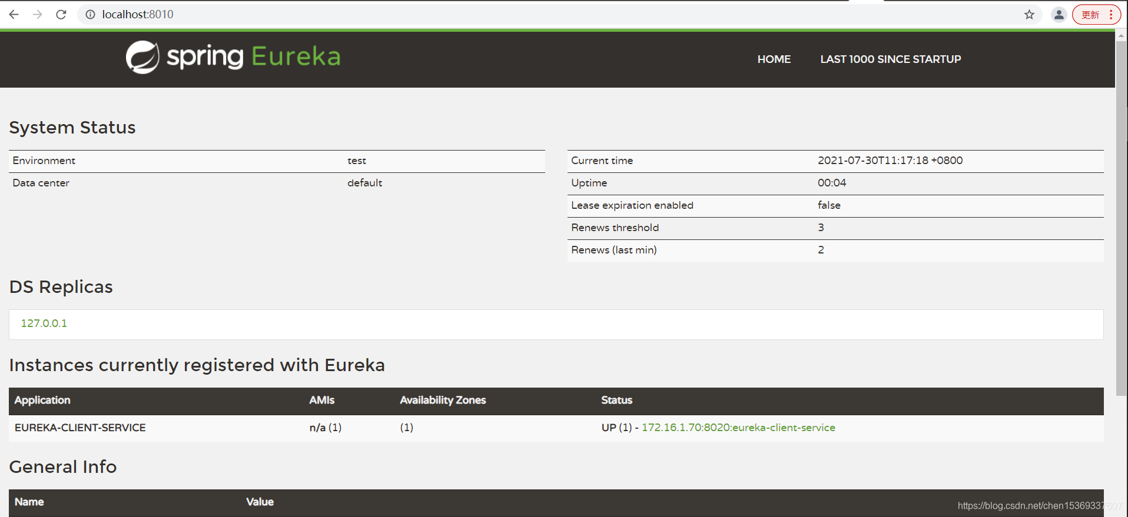The image size is (1128, 517).
Task: Click the Value column header in General Info
Action: pos(260,502)
